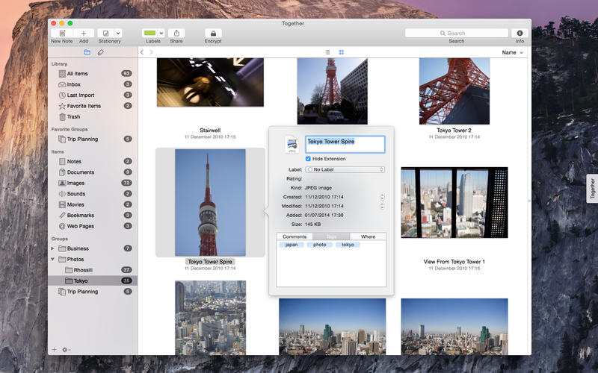Open the Name sort dropdown
The height and width of the screenshot is (373, 598).
pyautogui.click(x=512, y=52)
